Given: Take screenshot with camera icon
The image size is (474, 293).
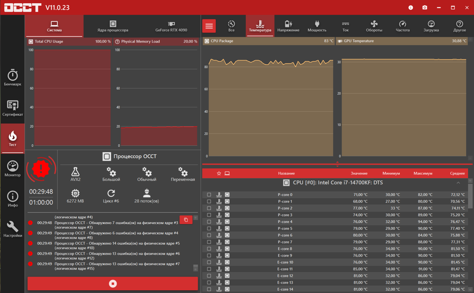Looking at the screenshot, I should click(x=425, y=8).
